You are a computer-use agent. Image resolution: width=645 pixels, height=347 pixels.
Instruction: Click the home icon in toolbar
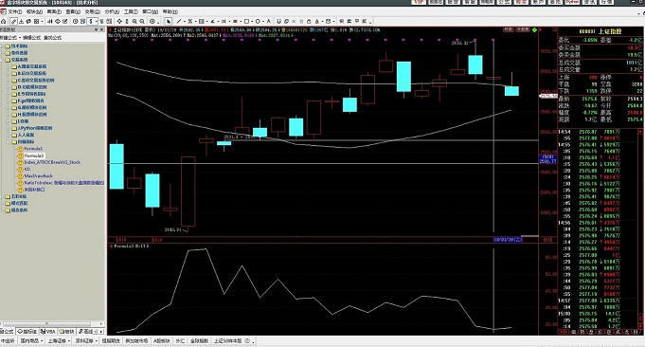tap(3, 21)
